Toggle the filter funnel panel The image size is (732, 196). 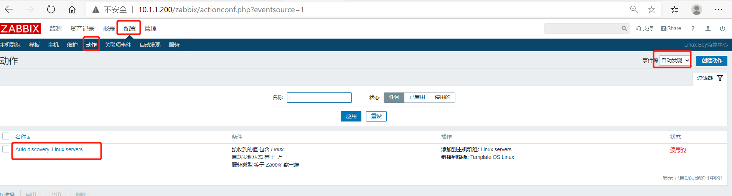(720, 78)
